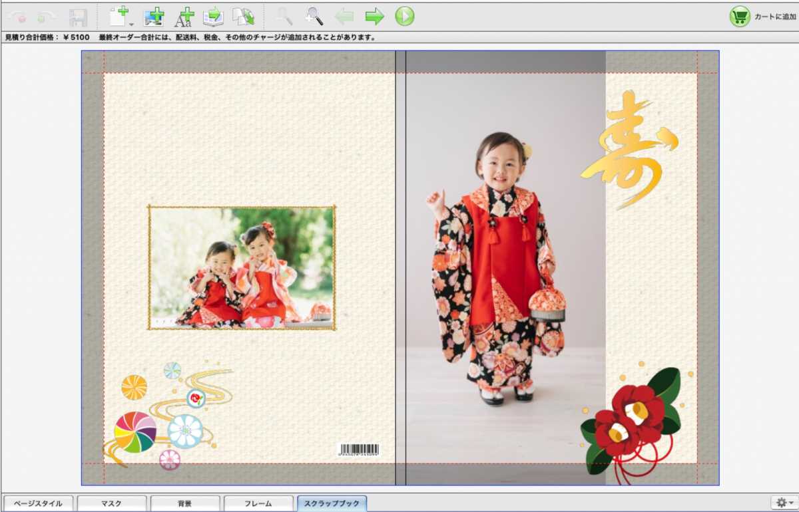Screen dimensions: 799x512
Task: Go to next page with green right arrow
Action: point(375,17)
